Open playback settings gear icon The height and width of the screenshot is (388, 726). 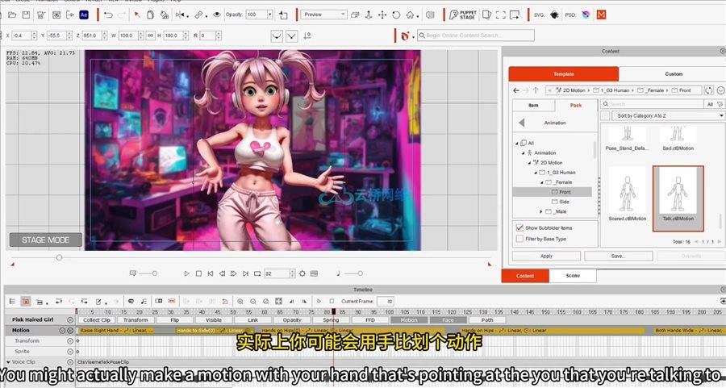click(302, 273)
